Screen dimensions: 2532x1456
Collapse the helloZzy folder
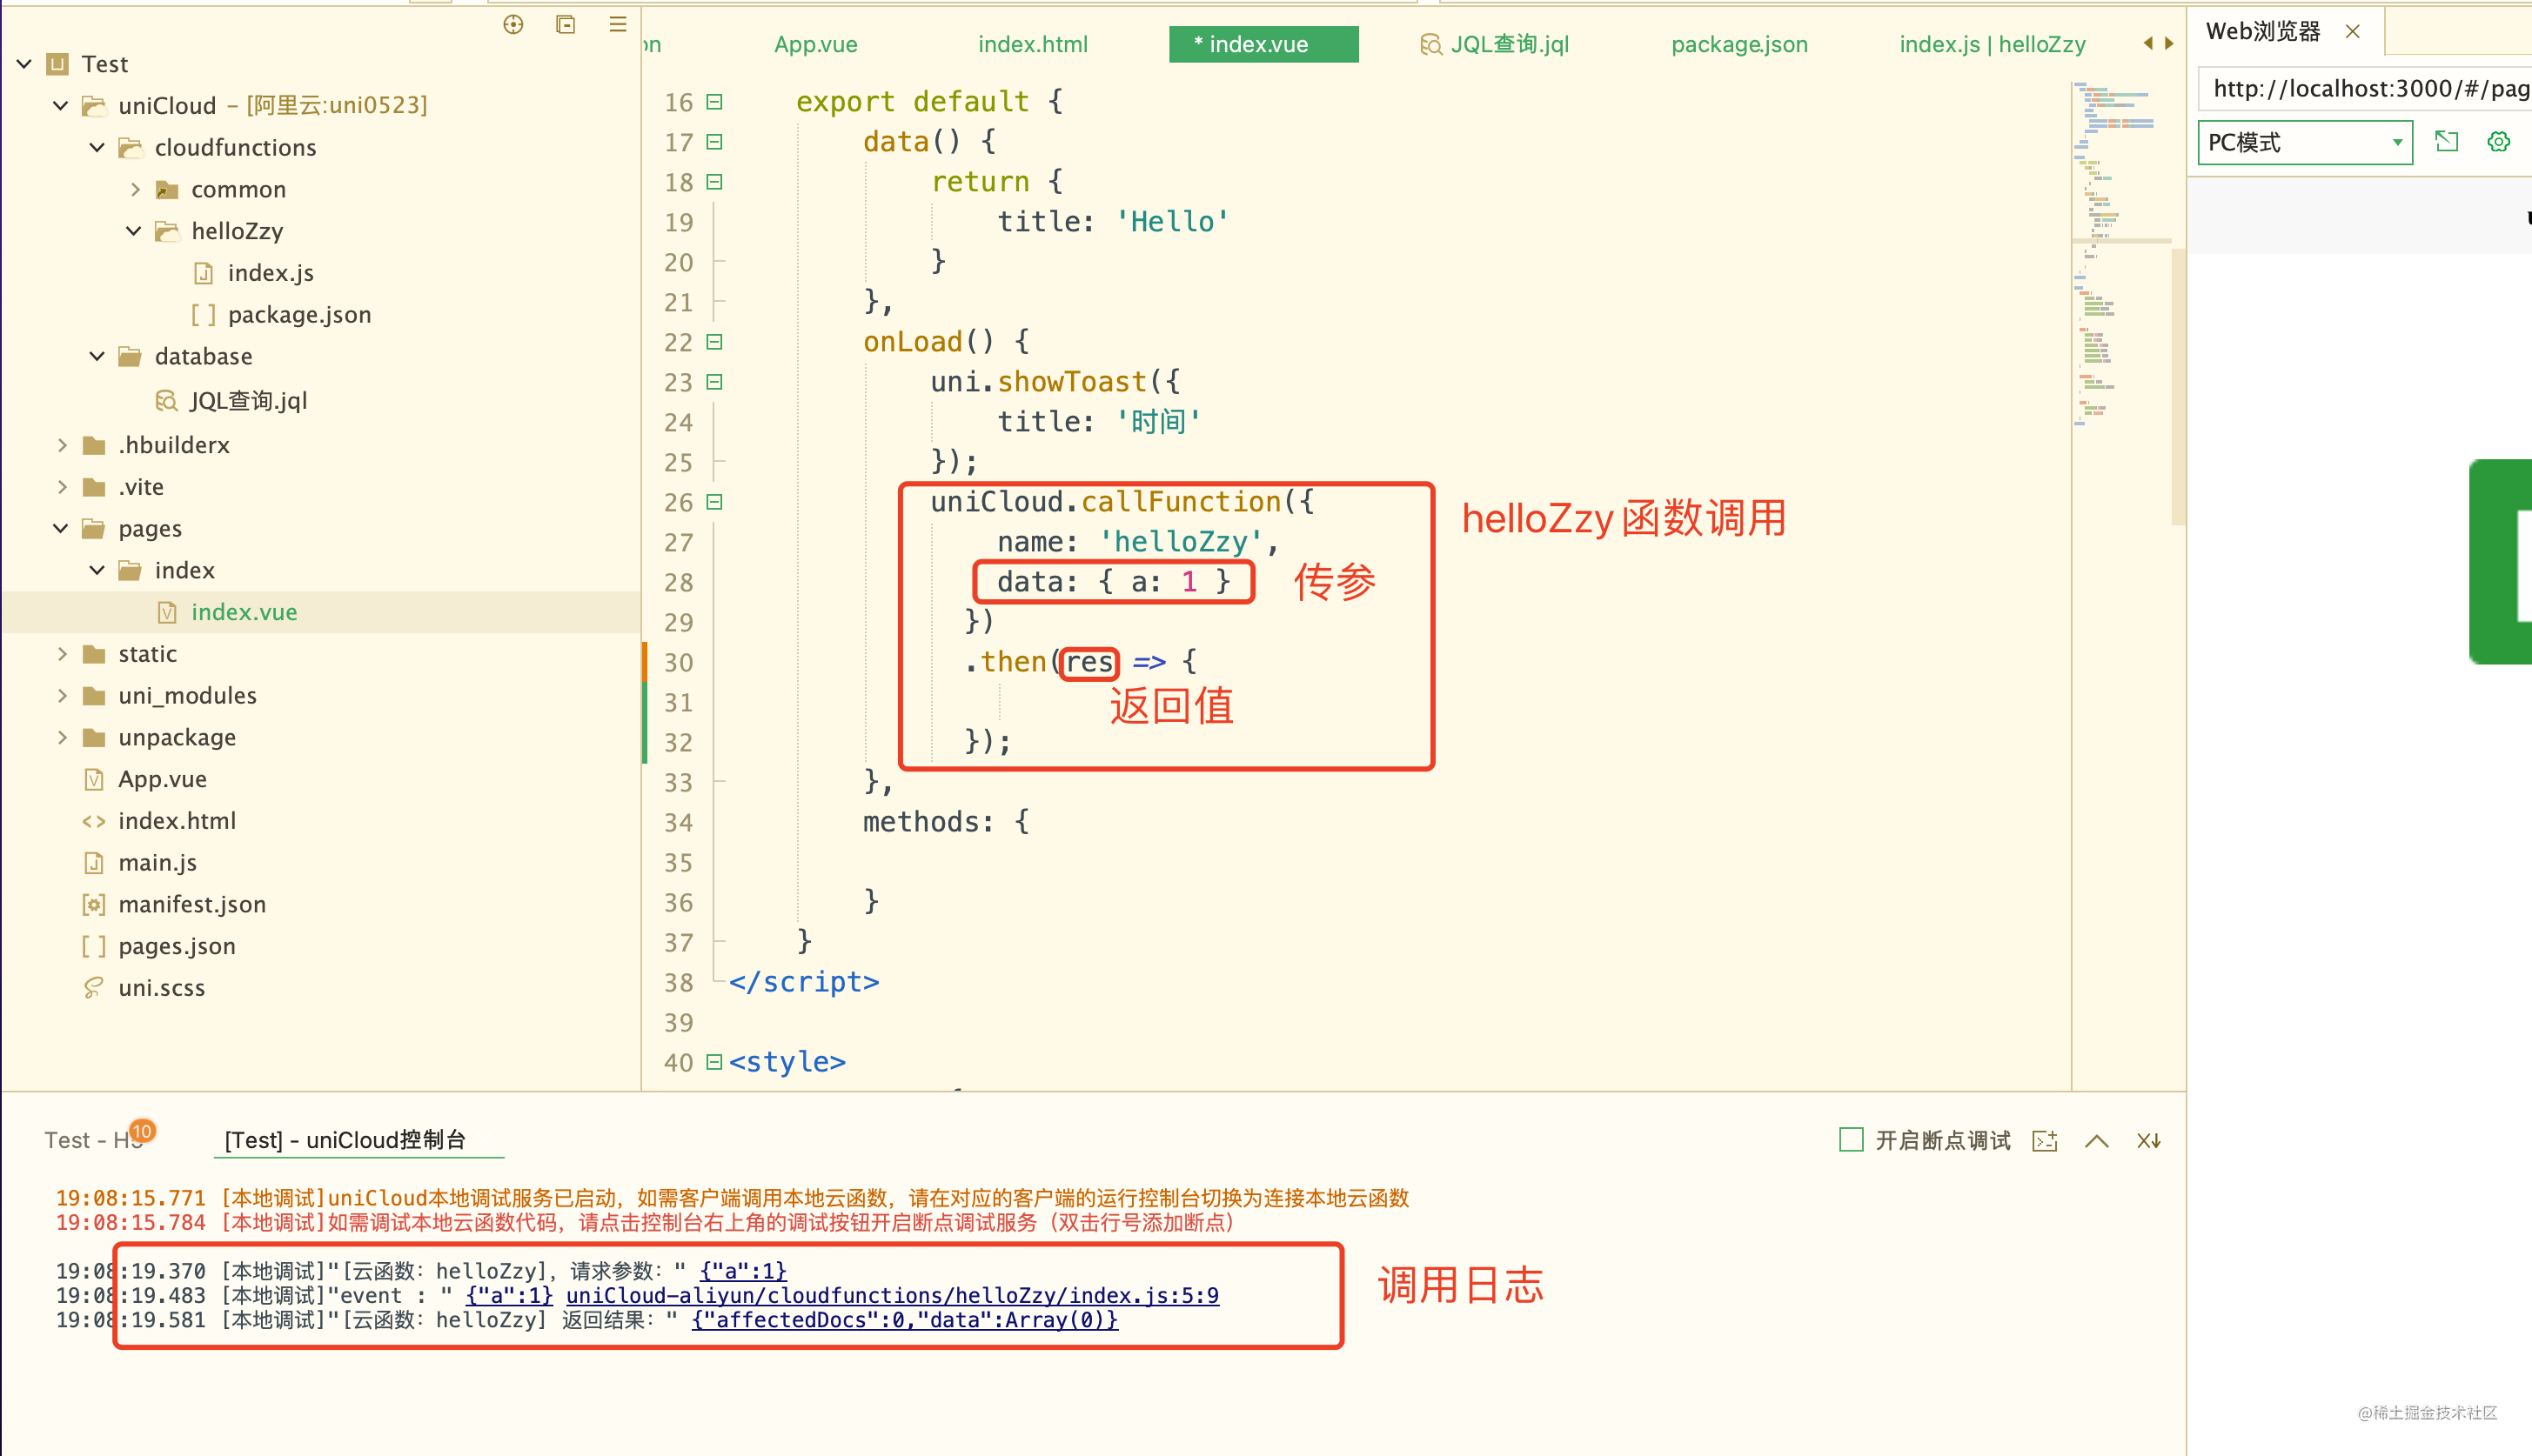(133, 231)
